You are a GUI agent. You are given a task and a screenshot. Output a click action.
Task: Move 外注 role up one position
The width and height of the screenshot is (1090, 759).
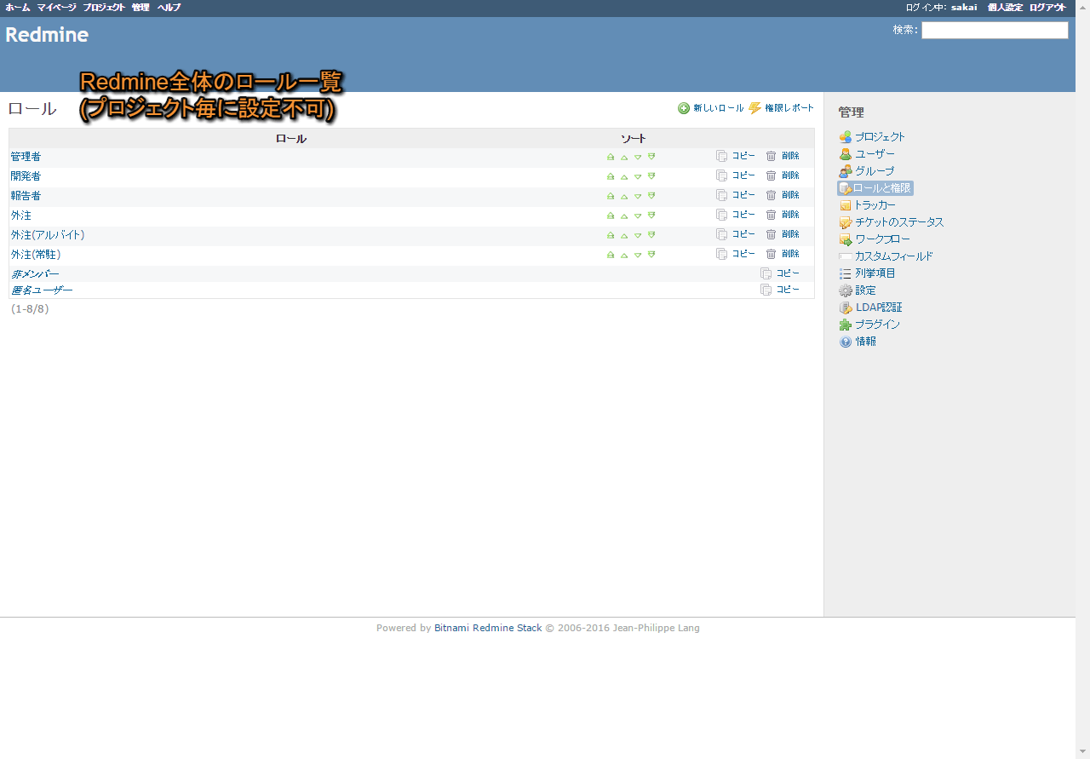pos(624,216)
